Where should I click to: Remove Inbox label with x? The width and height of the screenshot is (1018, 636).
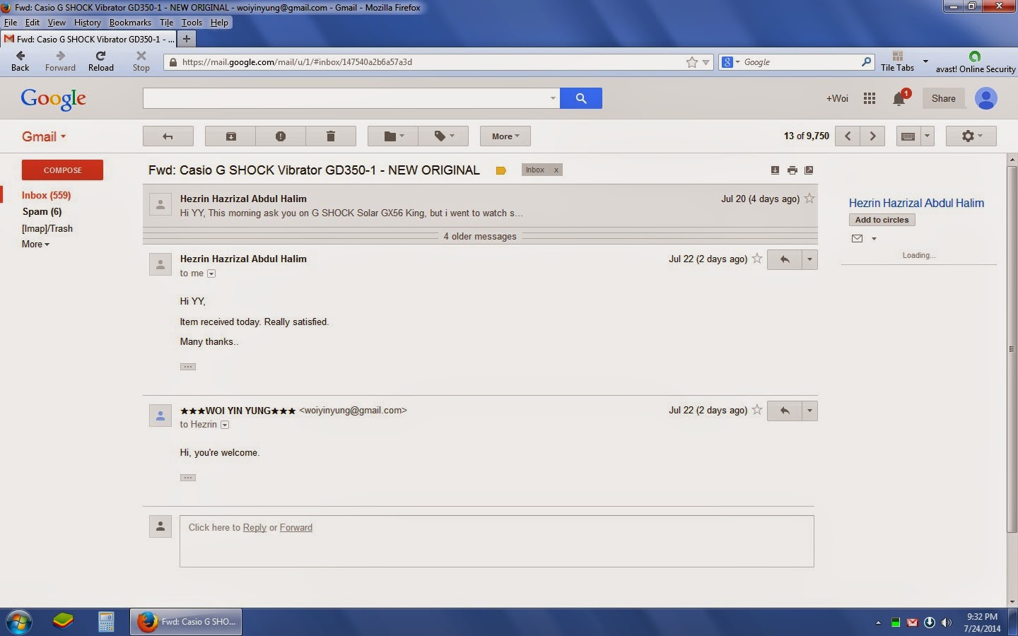pos(556,170)
